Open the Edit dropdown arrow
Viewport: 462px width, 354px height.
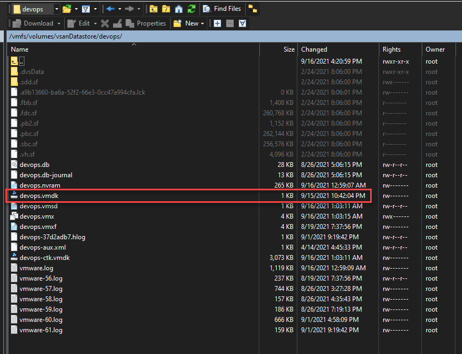[x=95, y=23]
